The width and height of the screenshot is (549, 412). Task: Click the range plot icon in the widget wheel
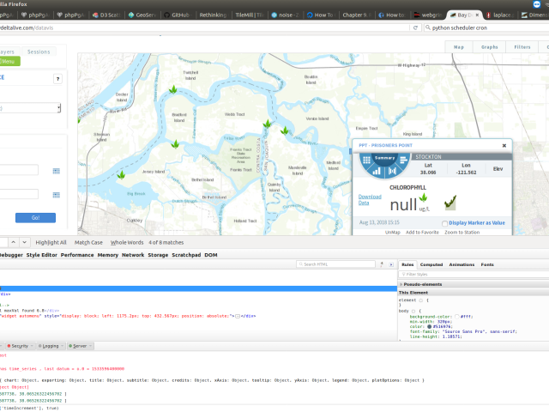point(393,171)
